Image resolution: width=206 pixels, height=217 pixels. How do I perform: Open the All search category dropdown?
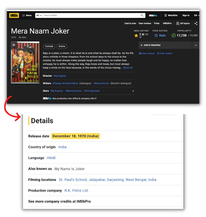(39, 15)
